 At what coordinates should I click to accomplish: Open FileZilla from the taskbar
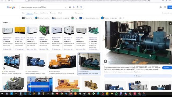click(x=57, y=93)
